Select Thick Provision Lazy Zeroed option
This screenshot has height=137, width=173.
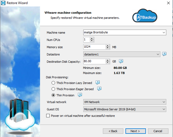pyautogui.click(x=53, y=83)
